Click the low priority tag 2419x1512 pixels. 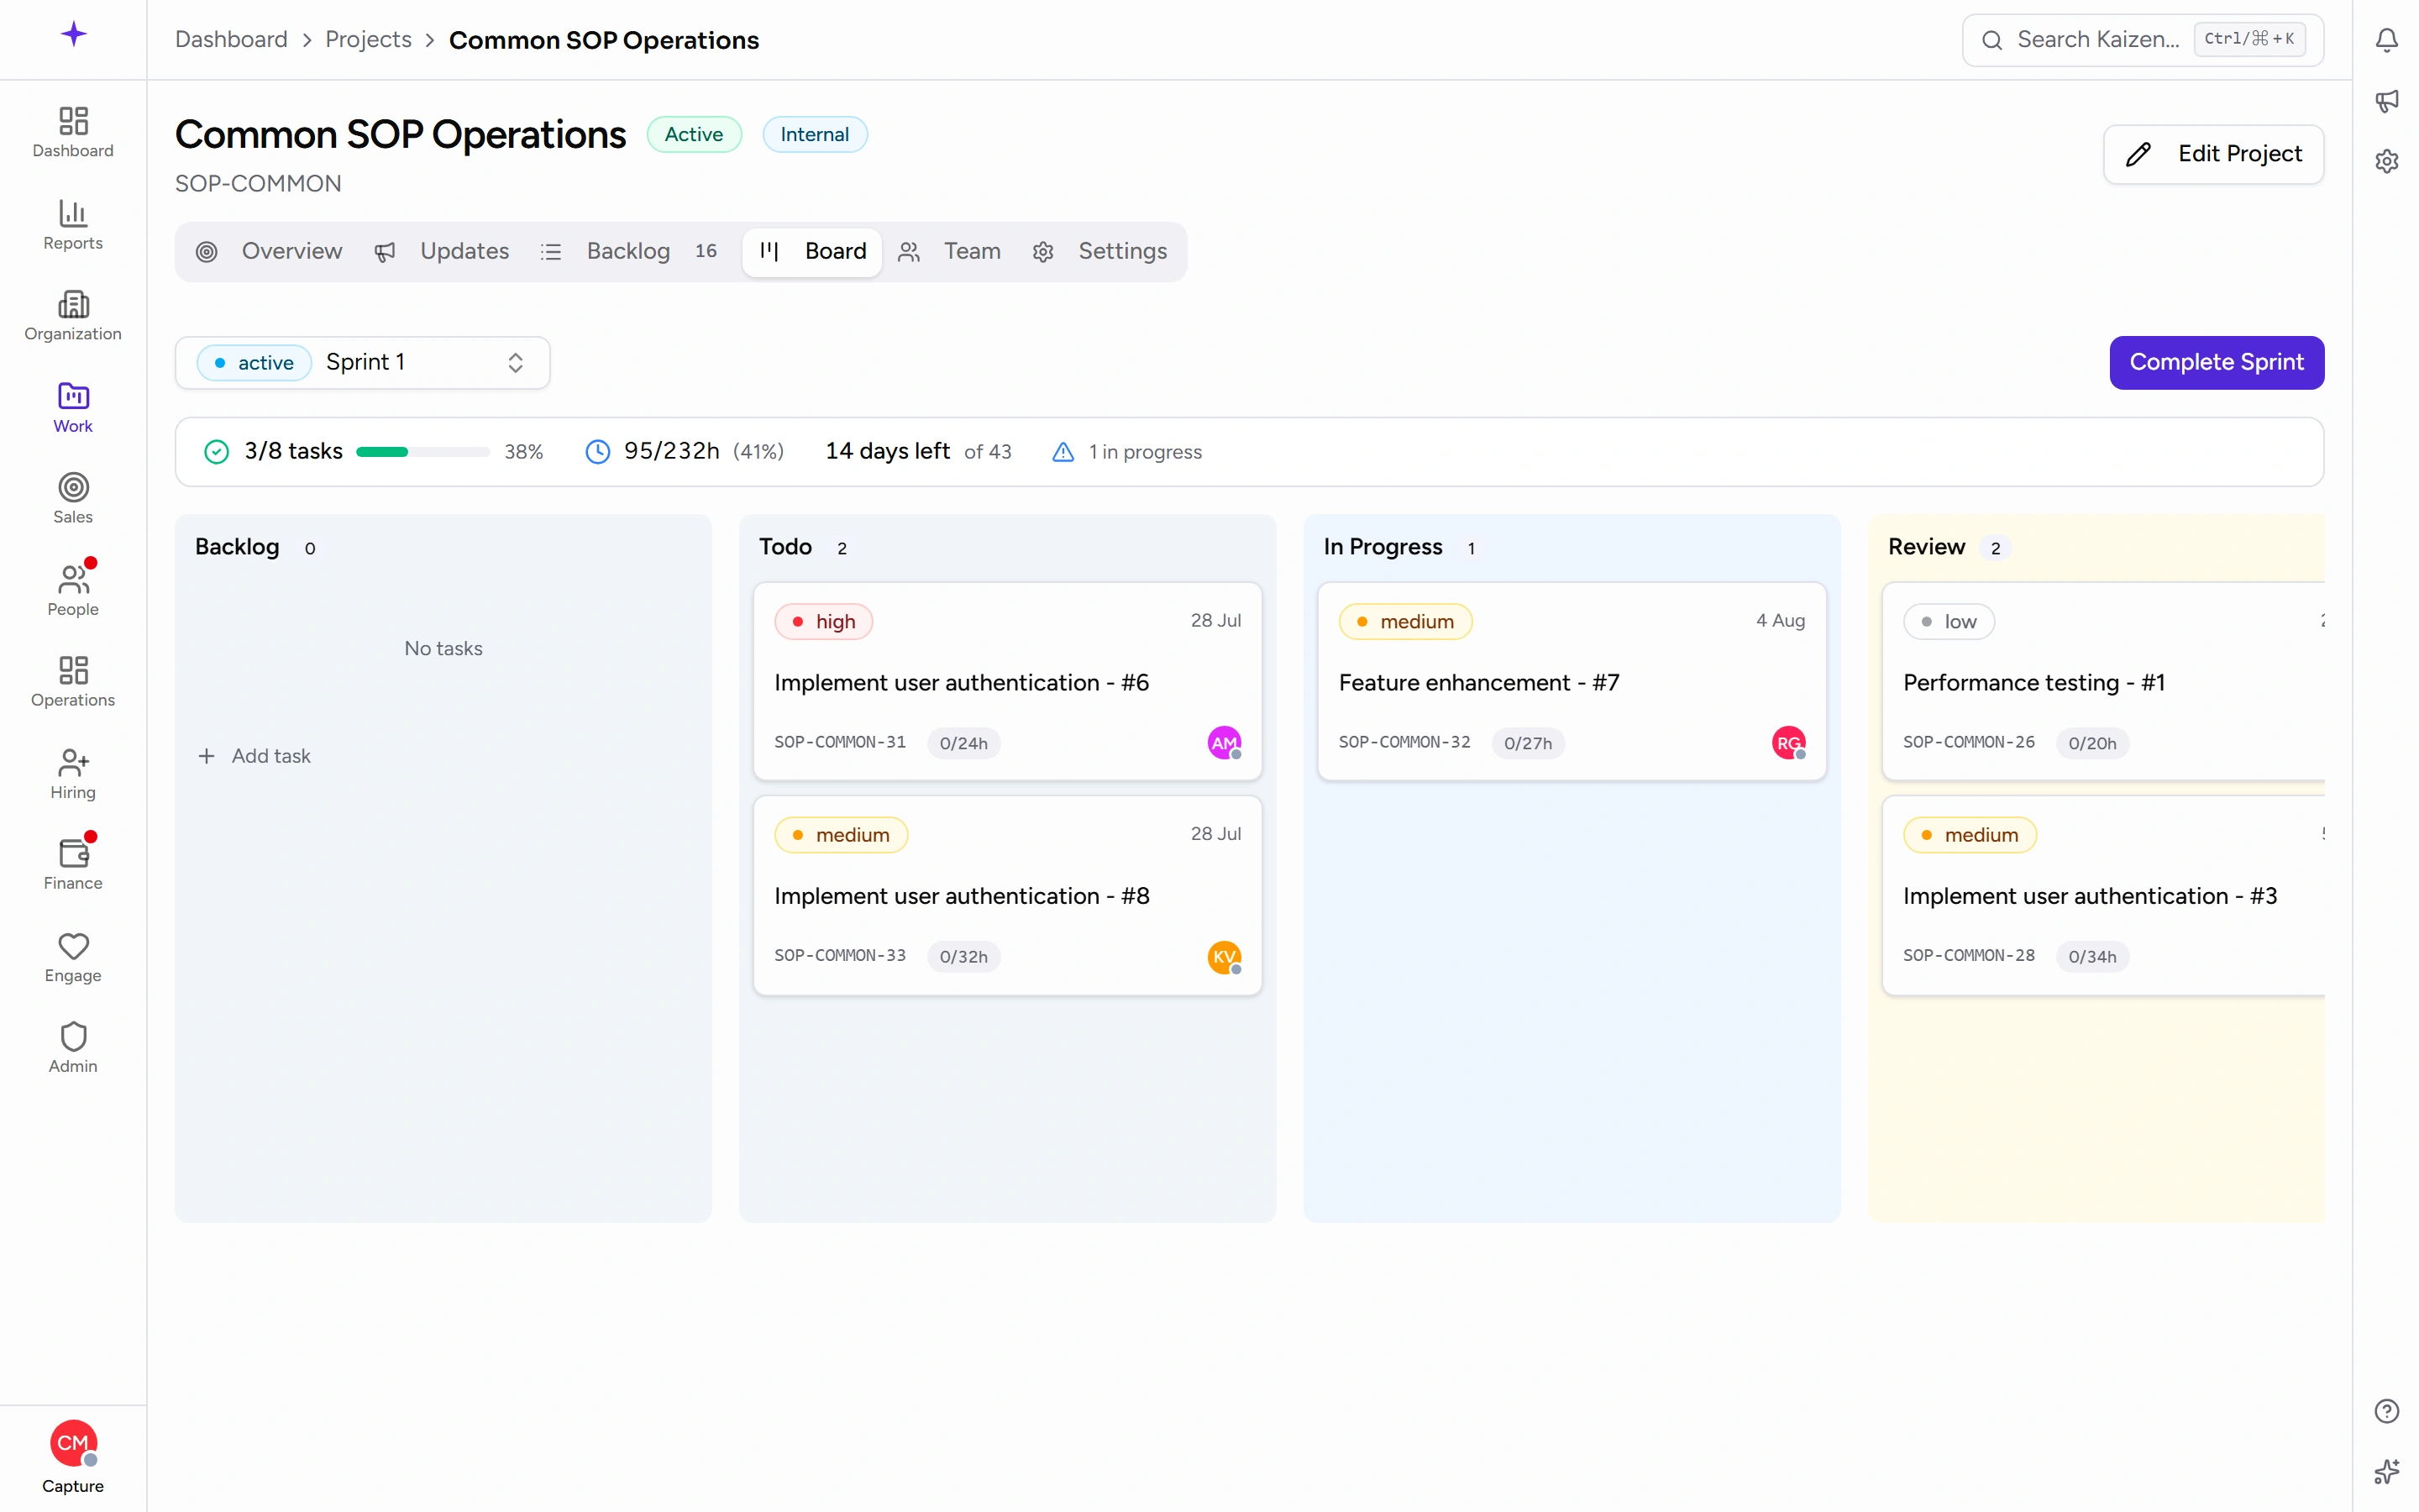pos(1949,622)
